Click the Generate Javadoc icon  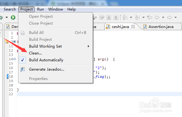point(23,69)
